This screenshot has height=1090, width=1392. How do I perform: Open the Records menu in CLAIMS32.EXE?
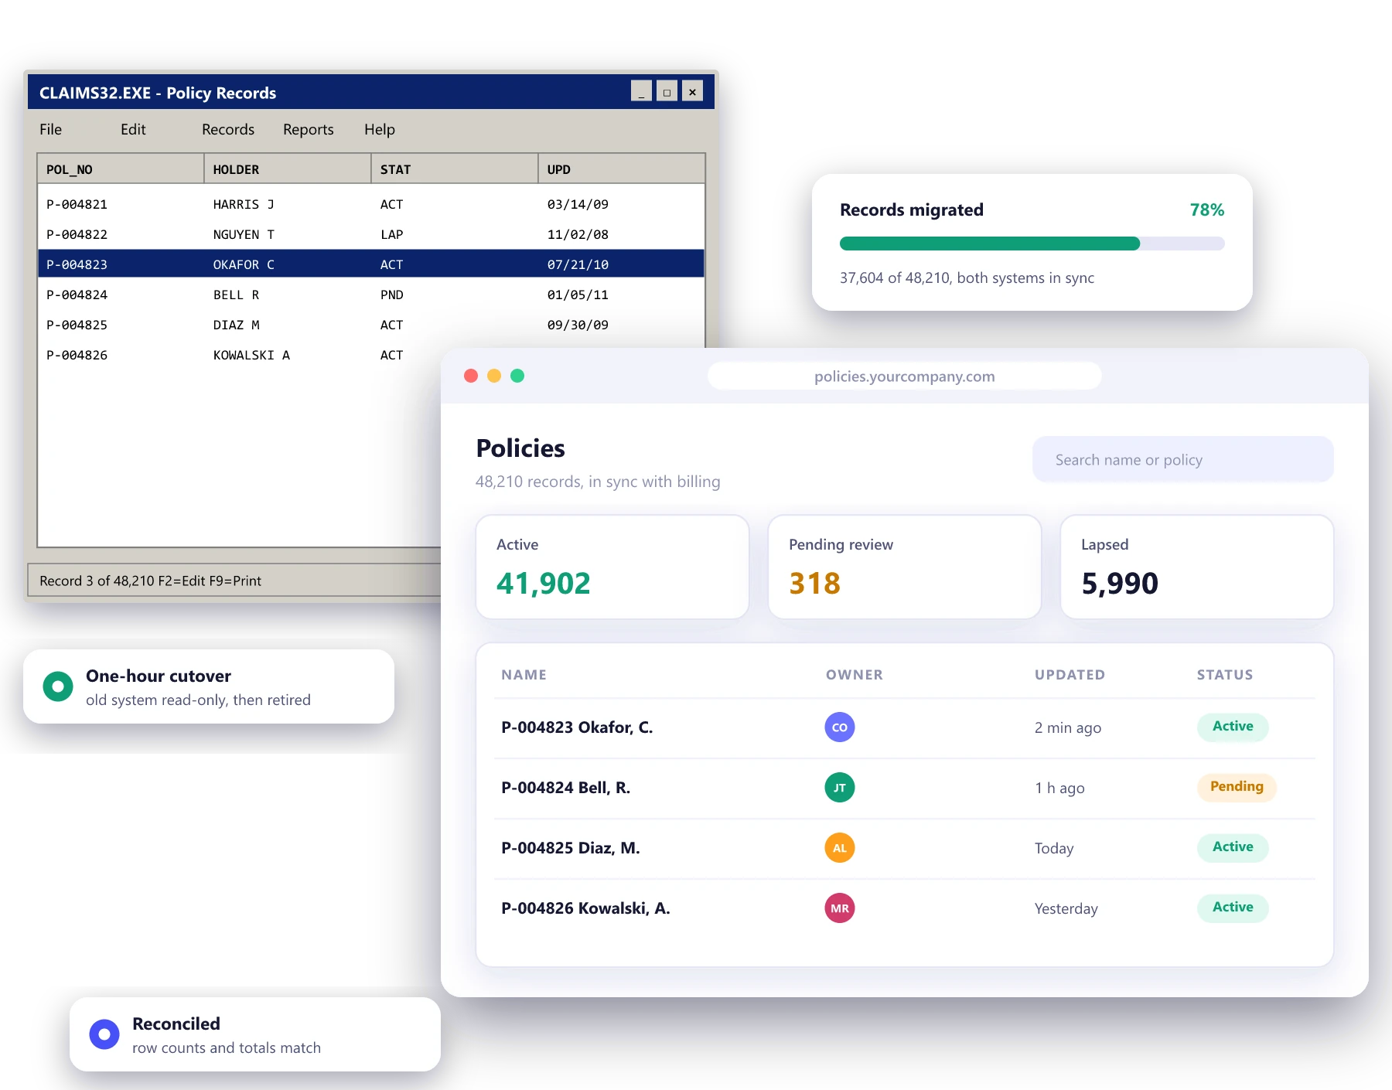click(228, 129)
